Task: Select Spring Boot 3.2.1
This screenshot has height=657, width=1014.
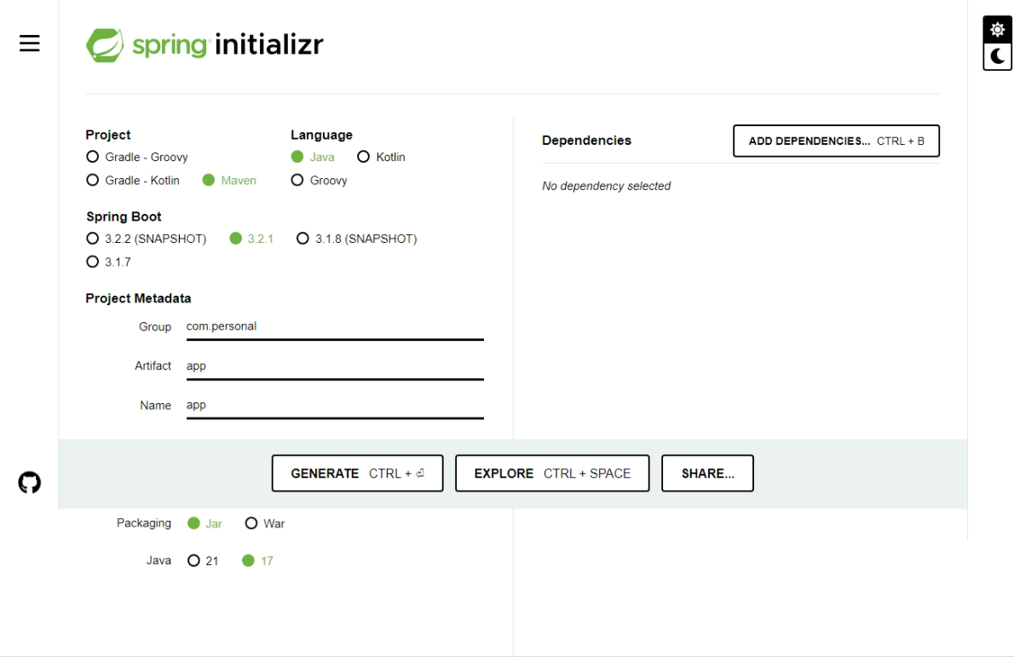Action: point(251,239)
